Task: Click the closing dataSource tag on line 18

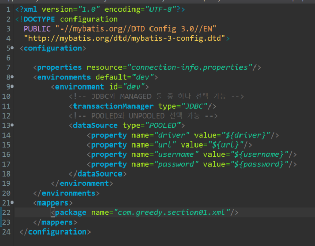Action: [x=98, y=174]
